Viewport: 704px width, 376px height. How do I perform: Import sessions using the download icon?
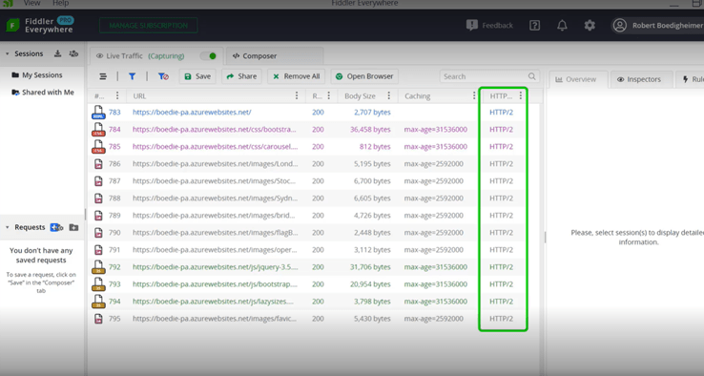[x=57, y=53]
